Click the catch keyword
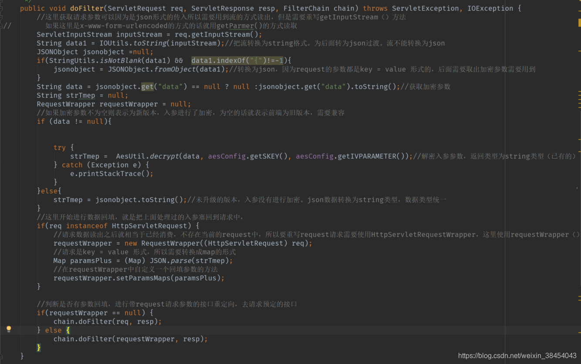 72,165
